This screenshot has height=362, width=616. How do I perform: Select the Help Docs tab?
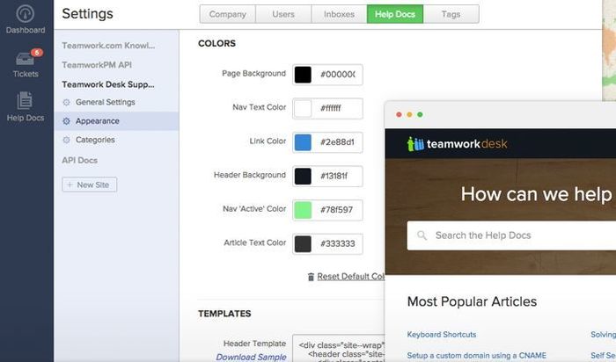395,14
